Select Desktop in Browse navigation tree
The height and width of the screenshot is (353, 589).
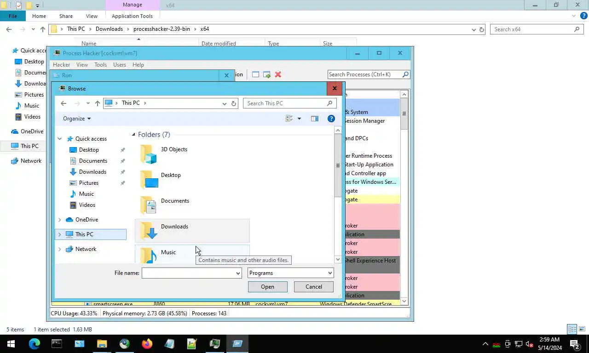point(89,150)
